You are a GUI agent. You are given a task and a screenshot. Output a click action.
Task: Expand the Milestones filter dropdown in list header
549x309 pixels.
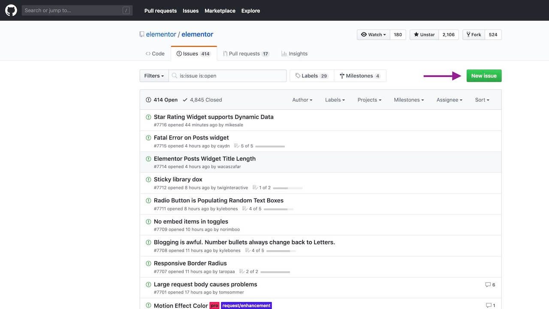[x=409, y=100]
